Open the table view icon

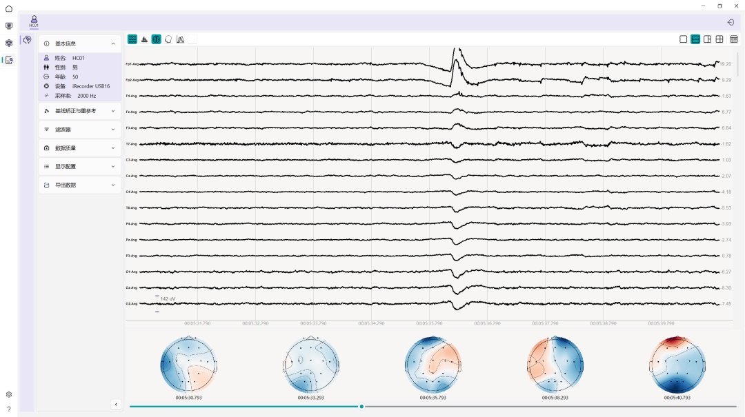(734, 39)
